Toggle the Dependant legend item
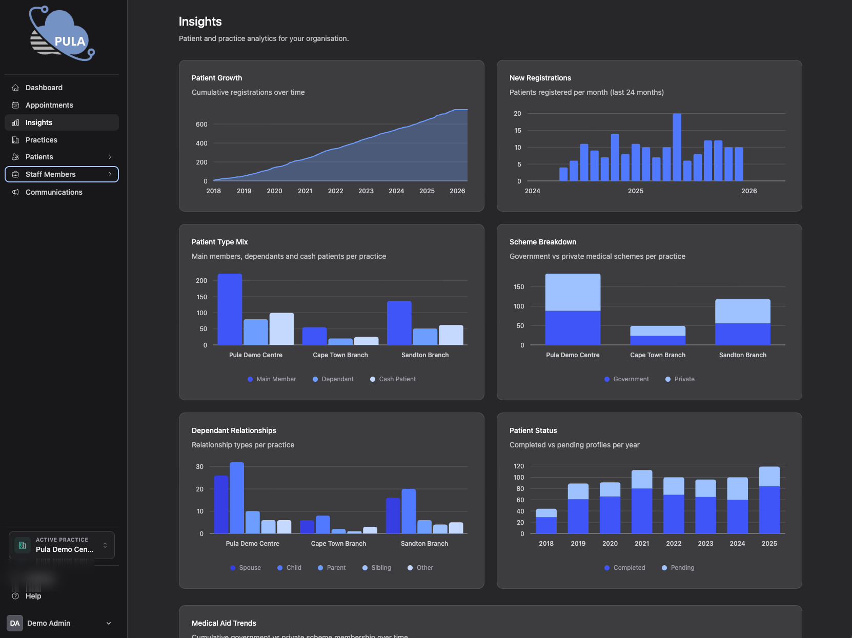 [333, 379]
